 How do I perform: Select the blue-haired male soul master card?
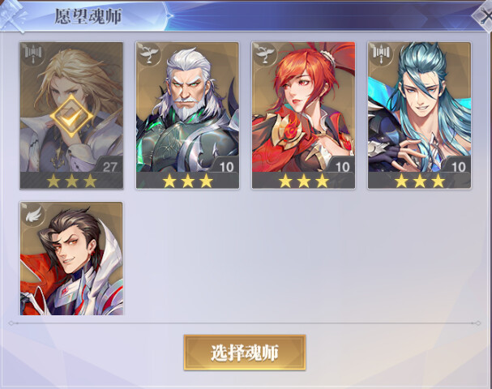click(420, 115)
